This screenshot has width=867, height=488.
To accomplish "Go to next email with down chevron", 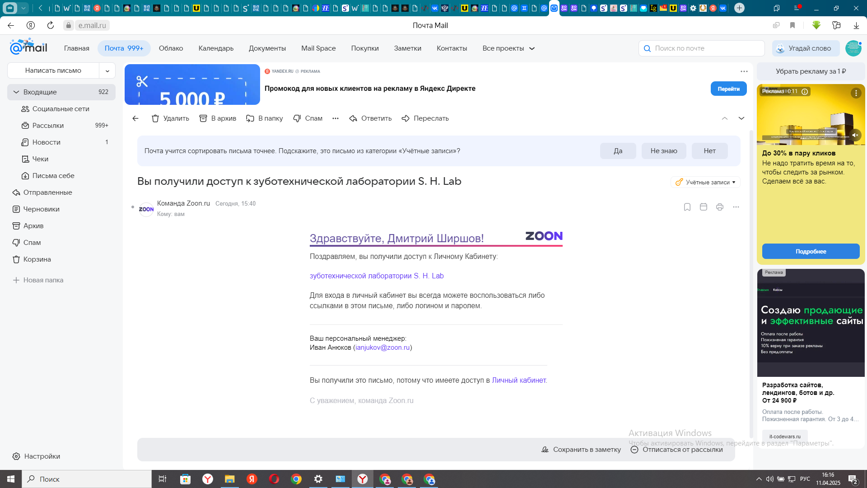I will pyautogui.click(x=741, y=118).
